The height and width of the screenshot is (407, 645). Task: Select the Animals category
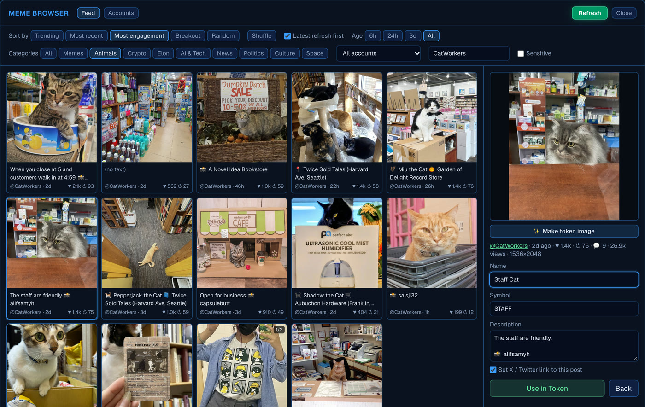tap(106, 53)
